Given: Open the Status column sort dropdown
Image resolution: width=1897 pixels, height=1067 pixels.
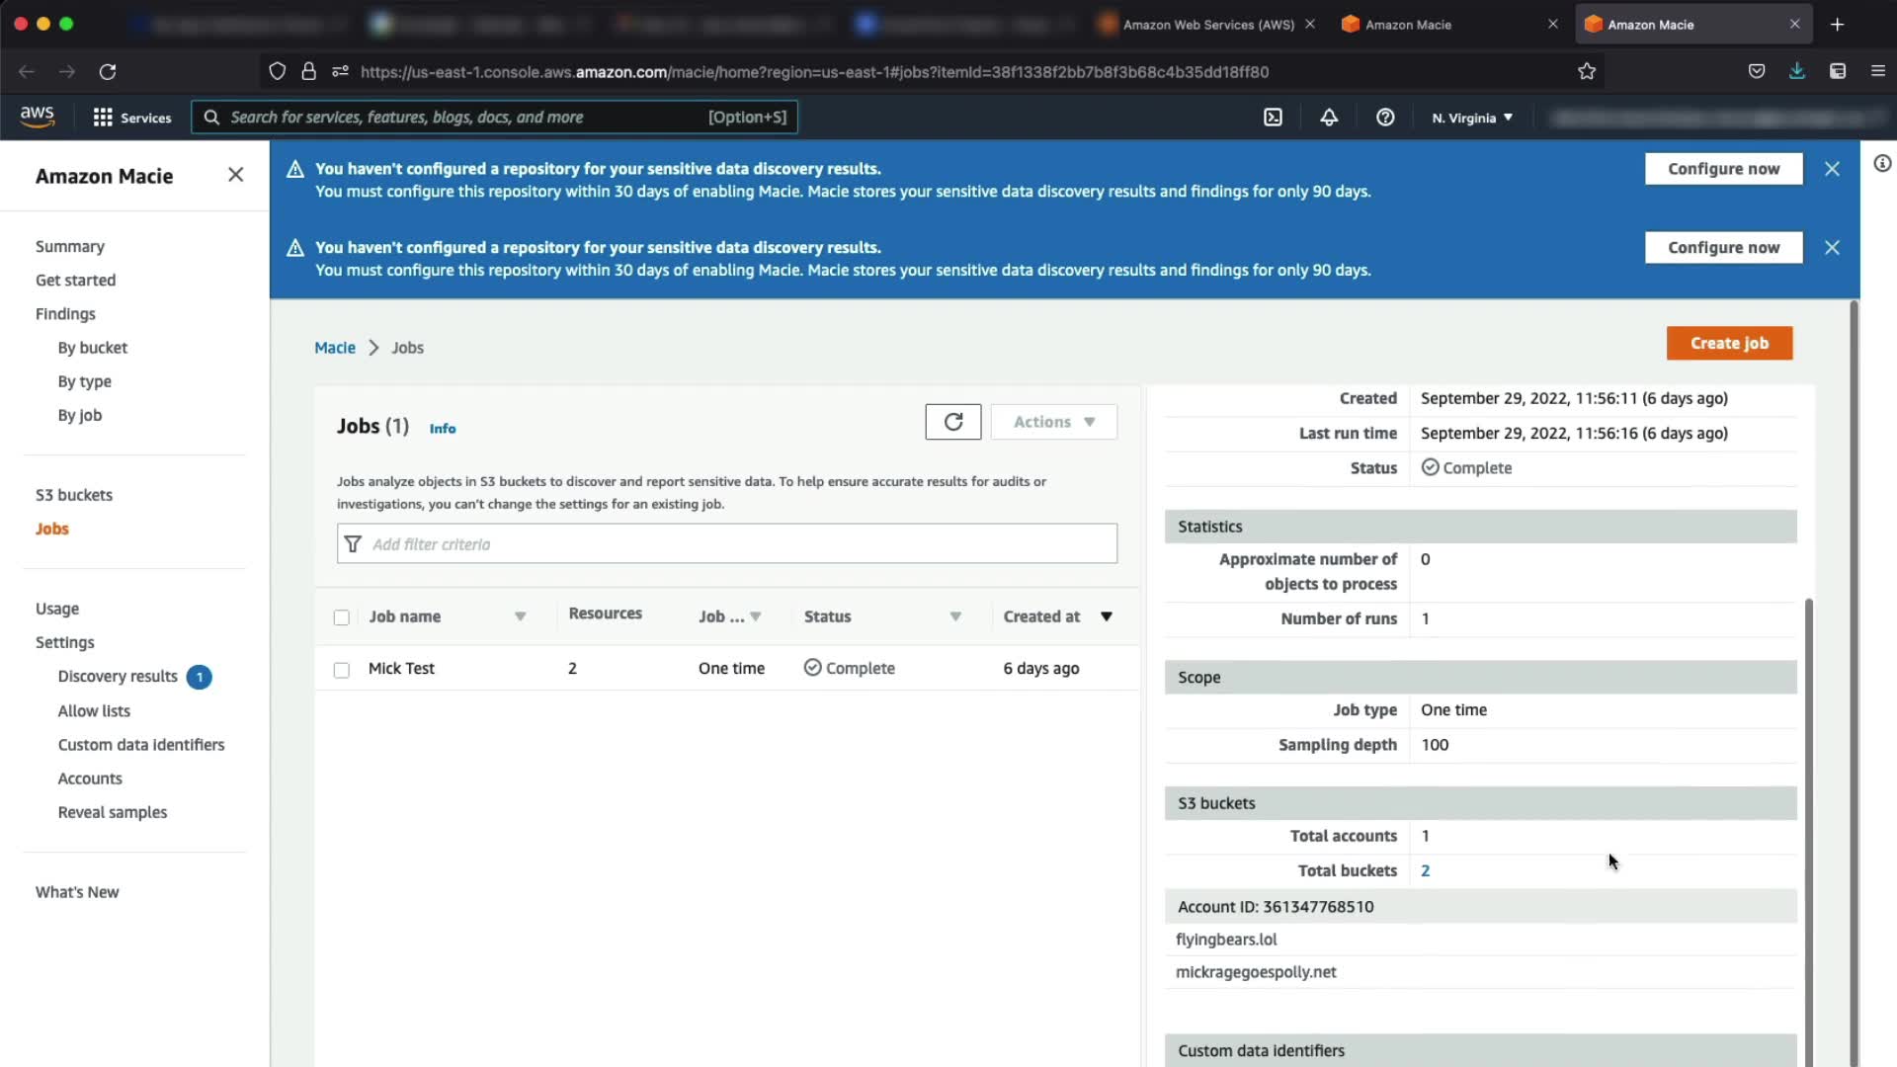Looking at the screenshot, I should [955, 616].
